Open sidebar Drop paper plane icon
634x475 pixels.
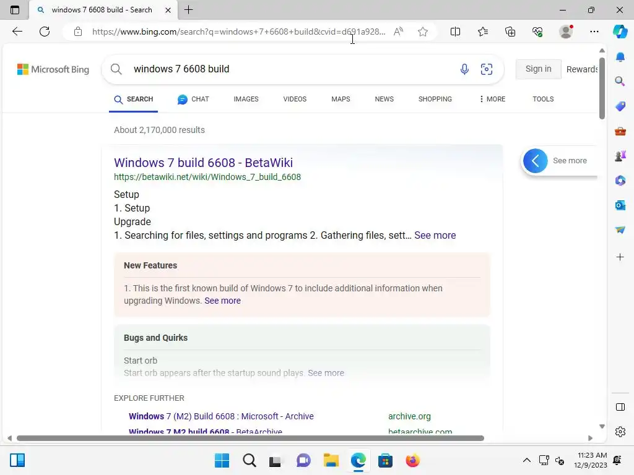pos(620,230)
